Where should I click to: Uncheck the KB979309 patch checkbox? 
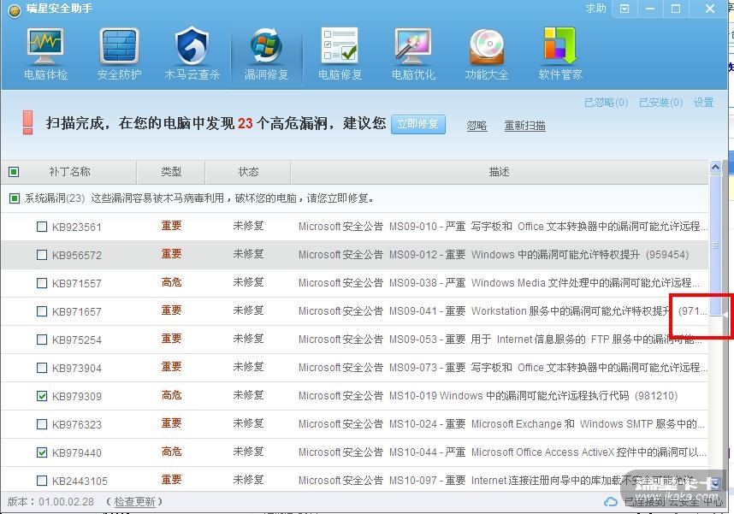[x=42, y=397]
